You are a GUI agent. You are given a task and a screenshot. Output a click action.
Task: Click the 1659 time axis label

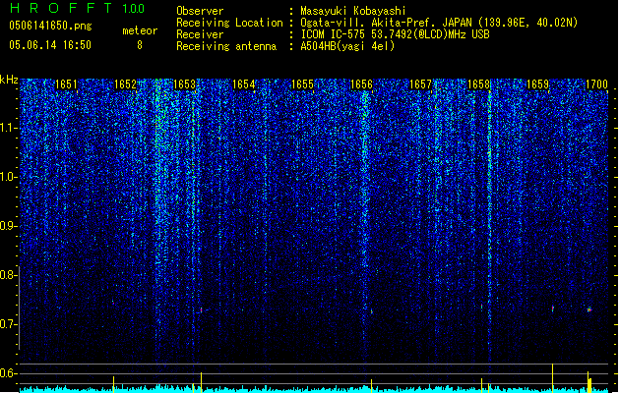[x=538, y=84]
